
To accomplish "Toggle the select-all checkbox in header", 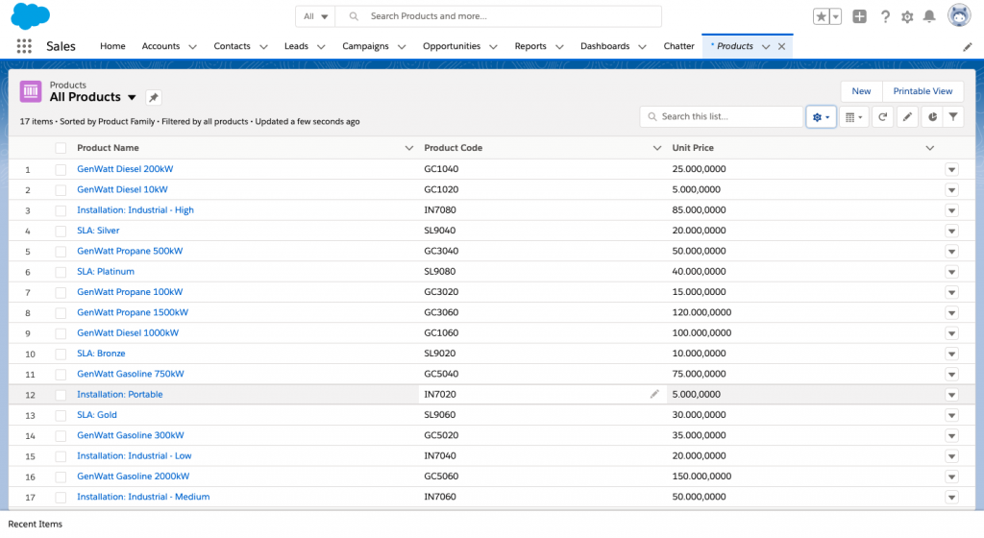I will (x=61, y=148).
